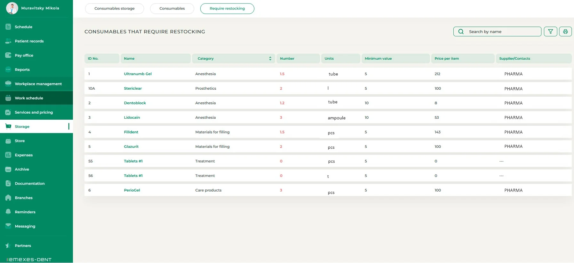Open the filter options funnel icon
This screenshot has width=574, height=263.
[x=550, y=32]
